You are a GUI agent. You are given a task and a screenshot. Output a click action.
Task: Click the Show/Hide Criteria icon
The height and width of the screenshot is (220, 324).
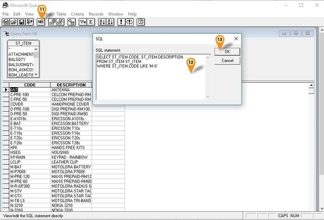click(60, 22)
